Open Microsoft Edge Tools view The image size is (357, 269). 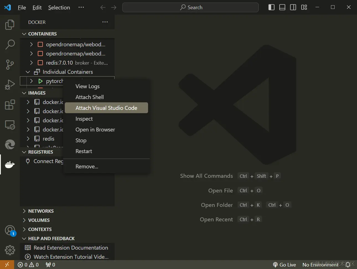[x=10, y=144]
